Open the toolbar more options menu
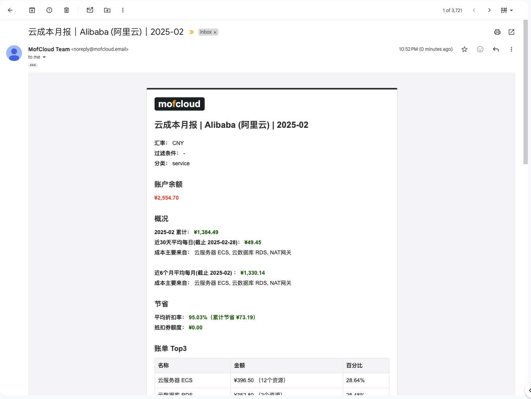The width and height of the screenshot is (531, 399). (x=123, y=10)
